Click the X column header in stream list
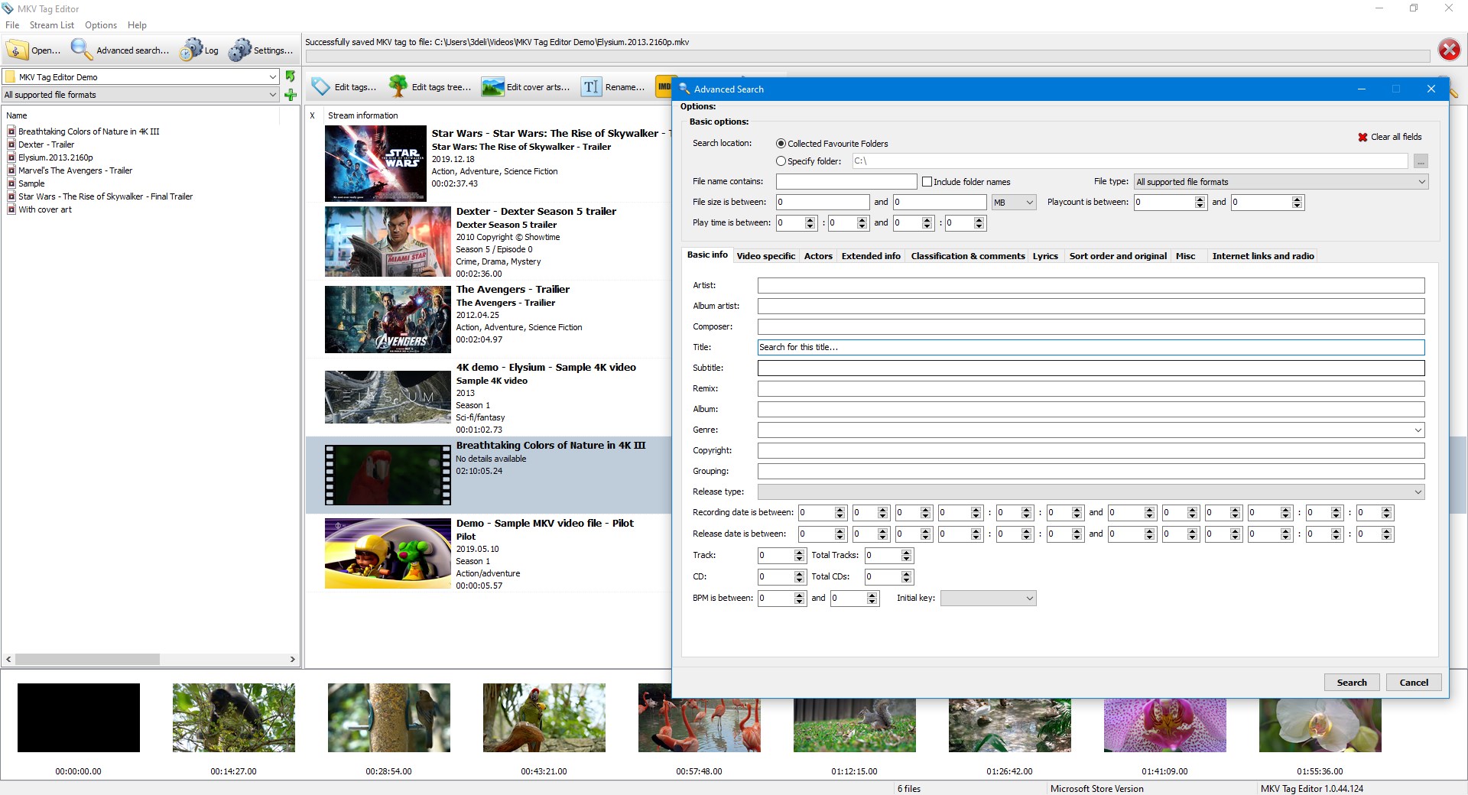Viewport: 1468px width, 795px height. [313, 115]
